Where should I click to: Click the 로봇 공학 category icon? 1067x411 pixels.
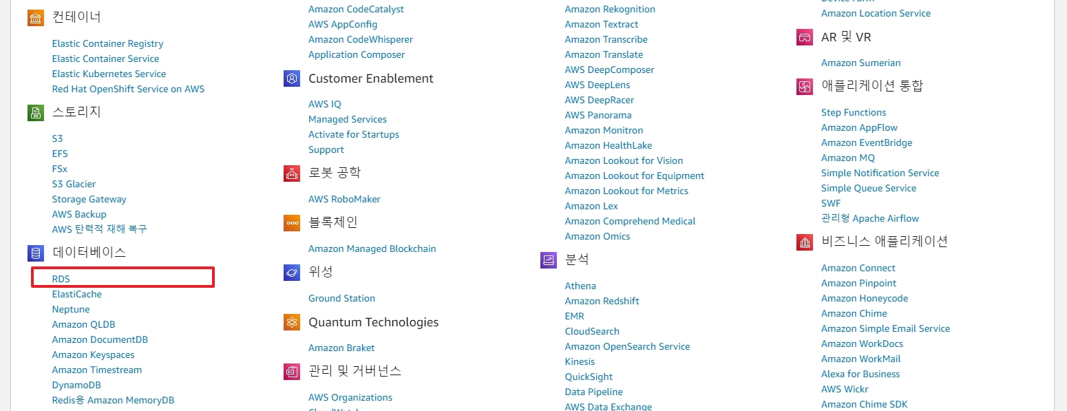(x=292, y=173)
